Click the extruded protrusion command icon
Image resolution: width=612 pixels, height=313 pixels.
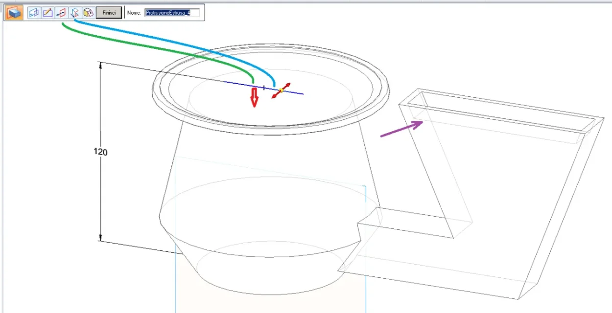14,13
